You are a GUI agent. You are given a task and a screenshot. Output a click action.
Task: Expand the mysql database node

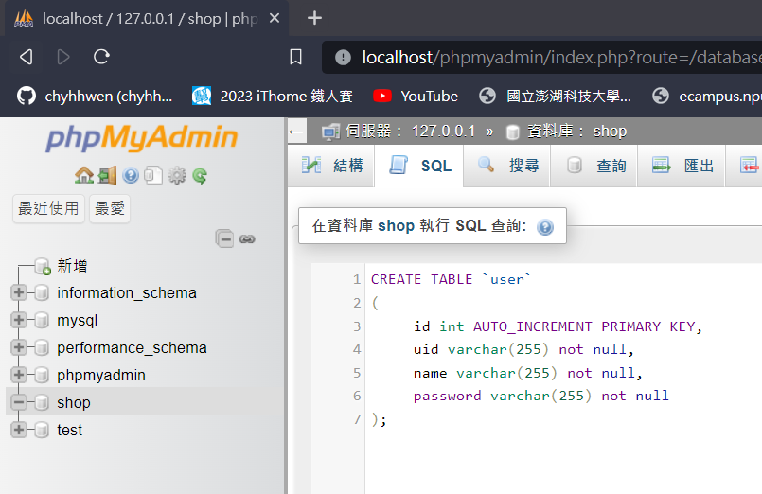(x=19, y=320)
